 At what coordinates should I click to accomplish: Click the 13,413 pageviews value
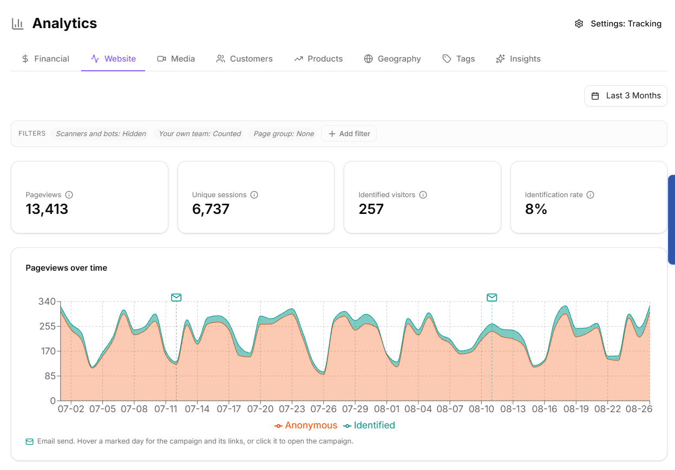click(47, 210)
